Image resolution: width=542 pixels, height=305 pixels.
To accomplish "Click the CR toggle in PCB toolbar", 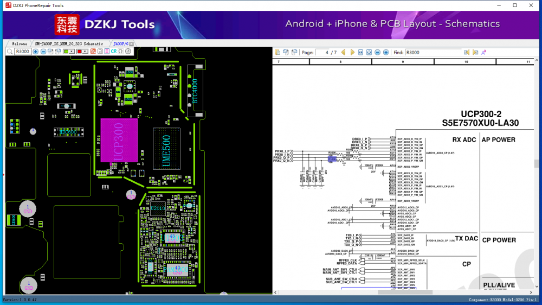I will click(114, 52).
